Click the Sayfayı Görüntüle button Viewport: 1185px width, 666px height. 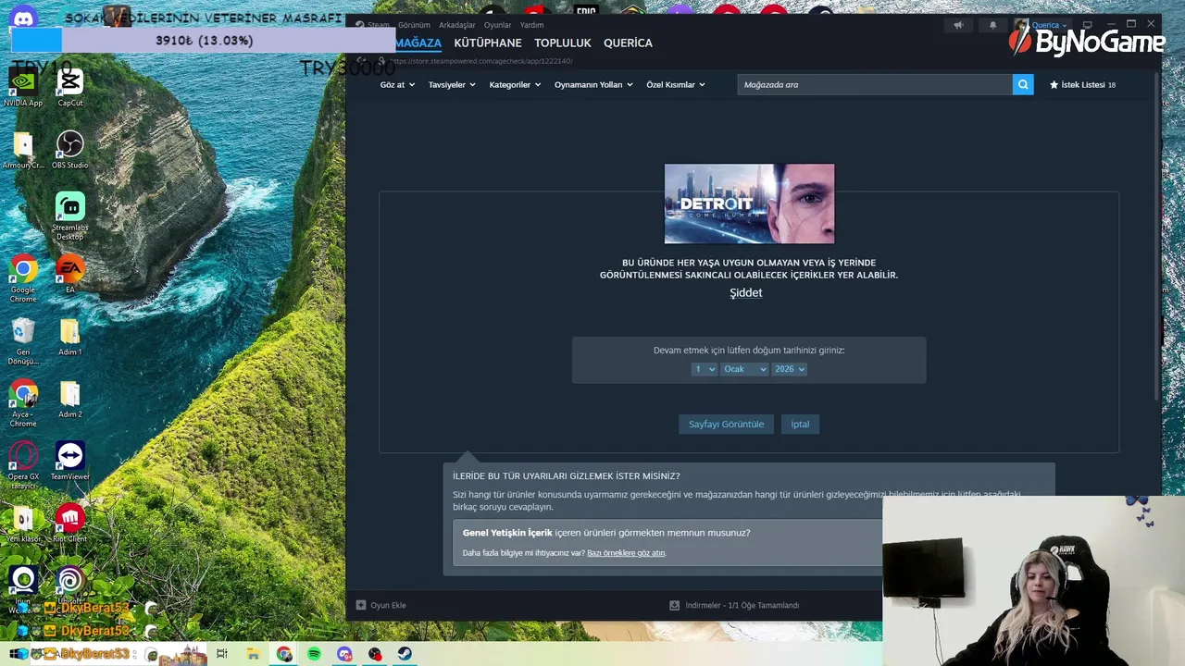point(726,424)
